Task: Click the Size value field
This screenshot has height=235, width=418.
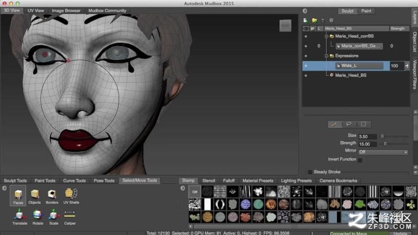Action: [x=367, y=137]
